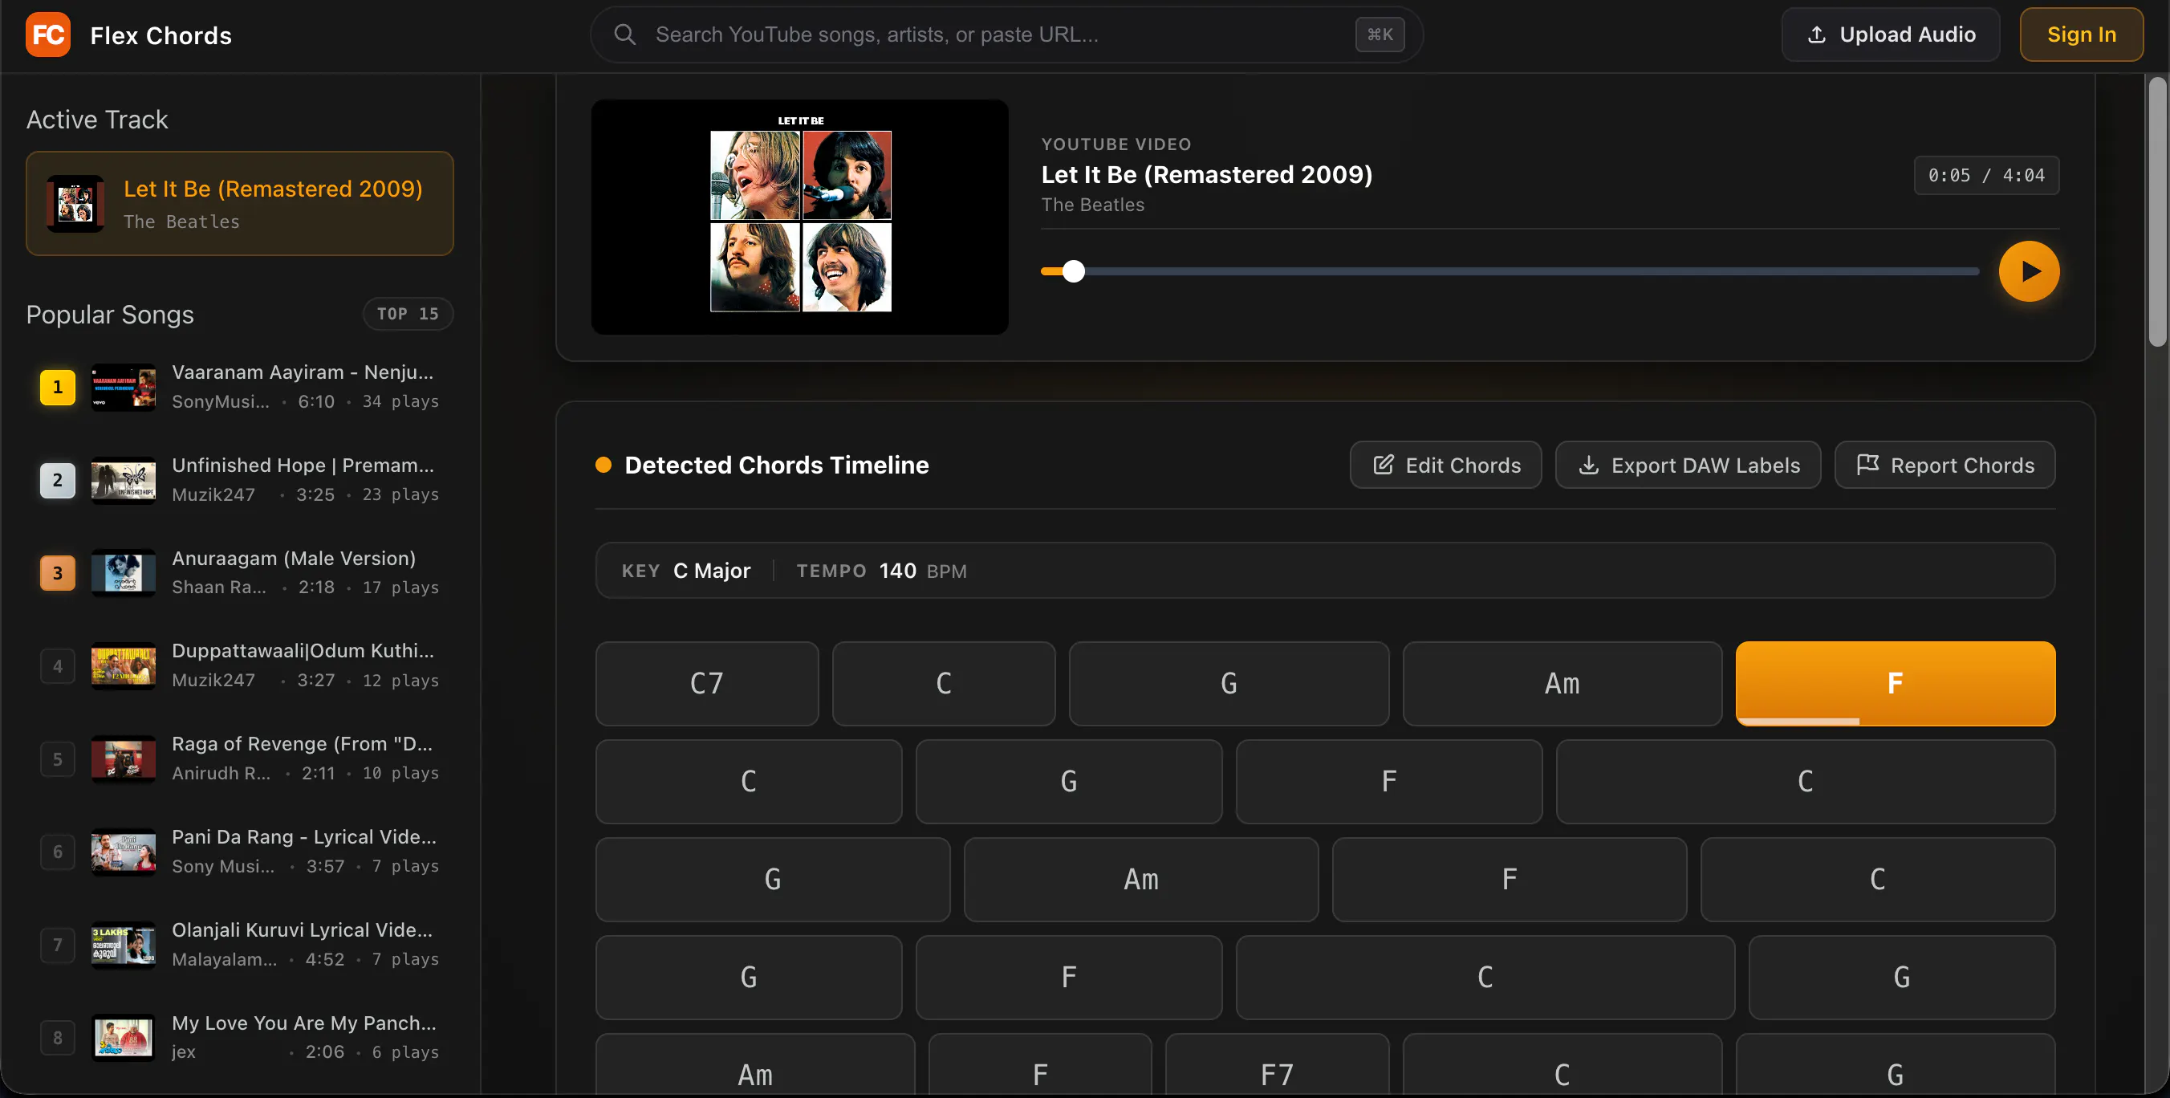Click the Report Chords button
The width and height of the screenshot is (2170, 1098).
point(1945,466)
